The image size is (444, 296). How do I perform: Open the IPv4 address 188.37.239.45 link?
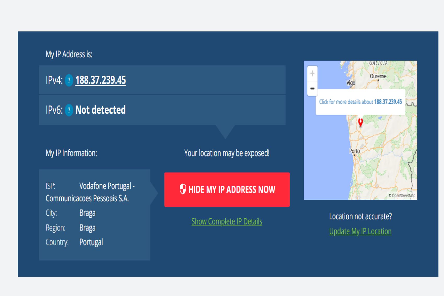click(101, 80)
